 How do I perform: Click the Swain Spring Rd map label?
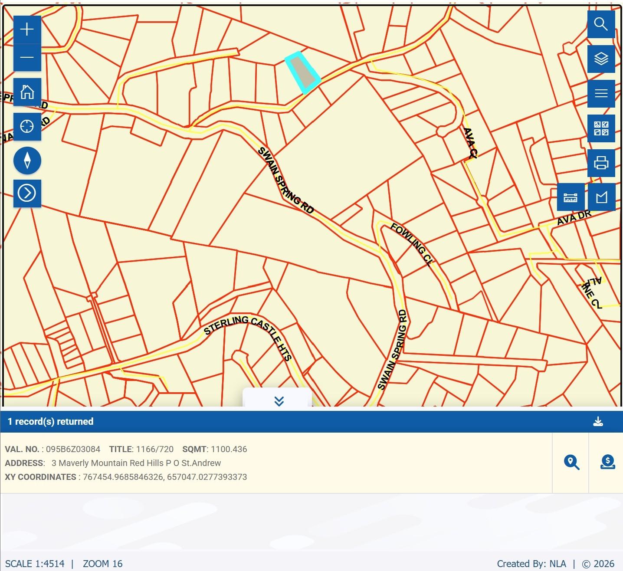pyautogui.click(x=285, y=180)
